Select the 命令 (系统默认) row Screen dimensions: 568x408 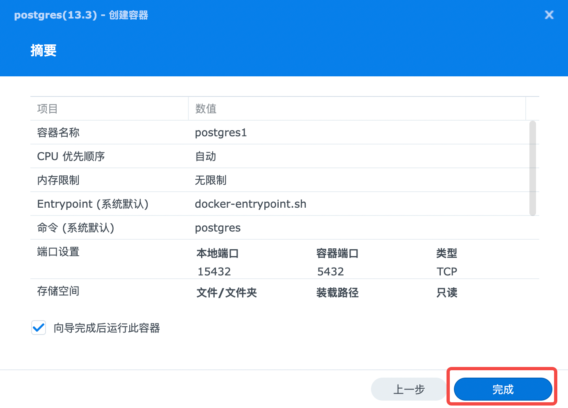coord(285,228)
